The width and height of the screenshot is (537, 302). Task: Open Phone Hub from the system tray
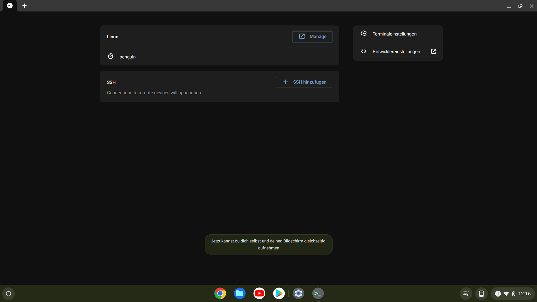click(481, 294)
